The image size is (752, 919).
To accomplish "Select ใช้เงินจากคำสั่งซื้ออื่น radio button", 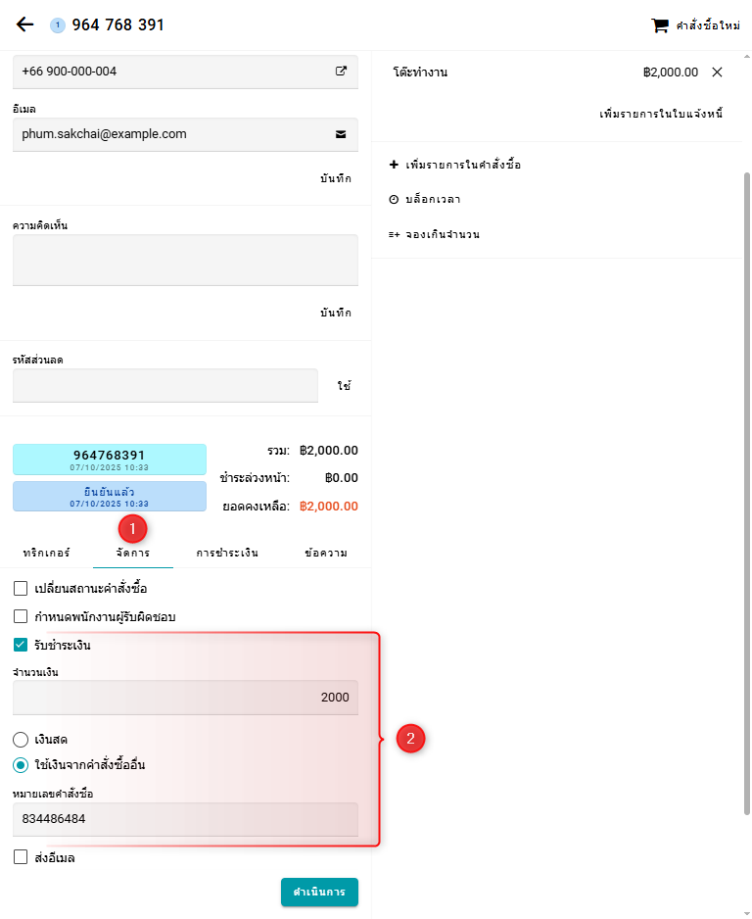I will coord(21,765).
